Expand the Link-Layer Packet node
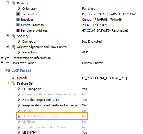 [2, 63]
